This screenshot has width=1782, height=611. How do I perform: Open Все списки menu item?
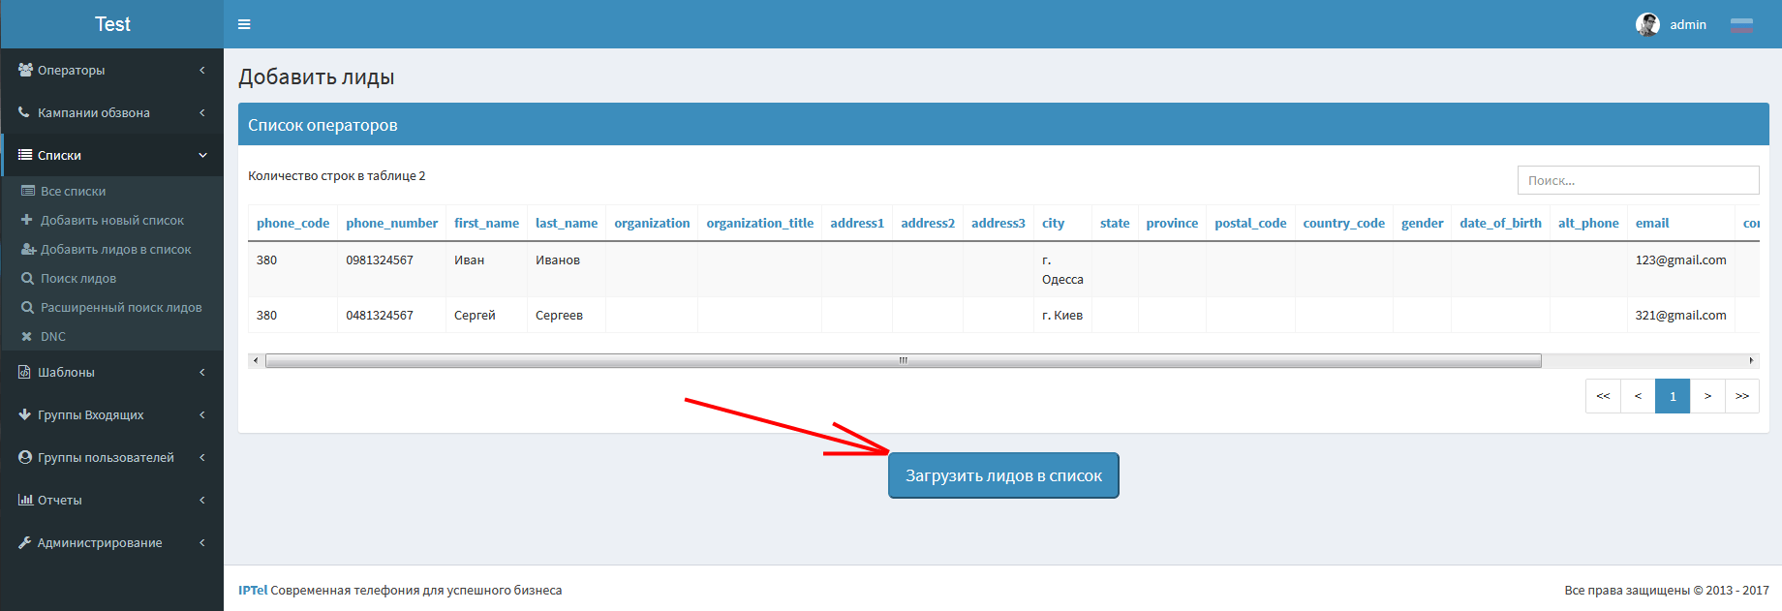(73, 191)
